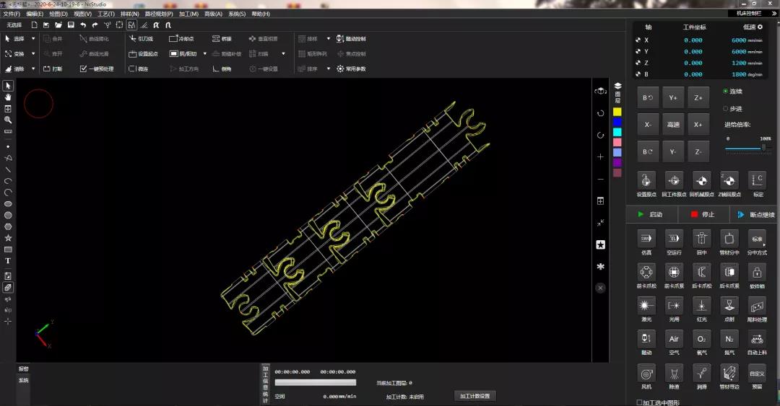Select 连续 continuous jog mode
This screenshot has height=406, width=780.
tap(726, 92)
